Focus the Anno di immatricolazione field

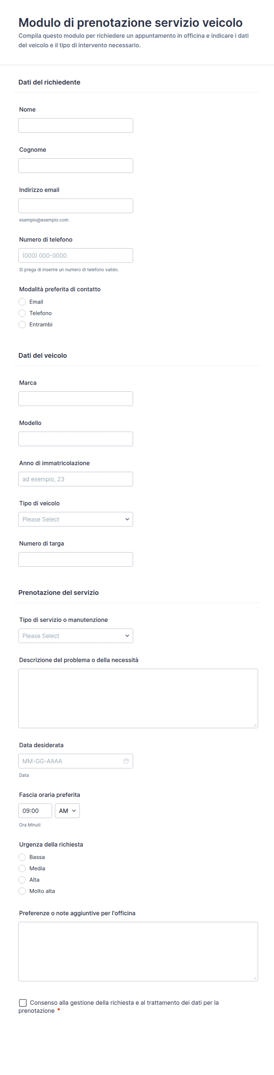pos(75,479)
